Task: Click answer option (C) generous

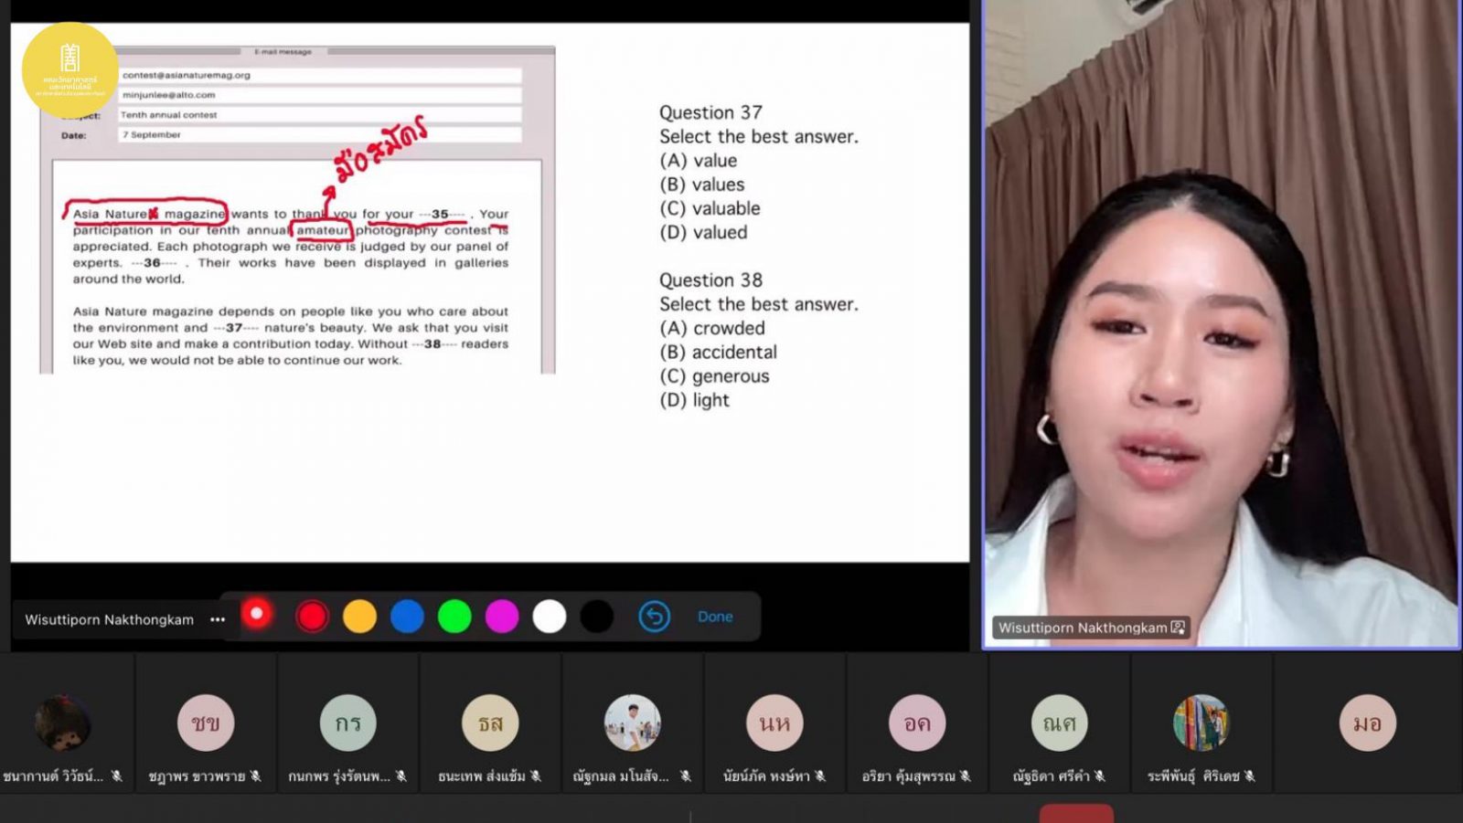Action: pyautogui.click(x=714, y=375)
